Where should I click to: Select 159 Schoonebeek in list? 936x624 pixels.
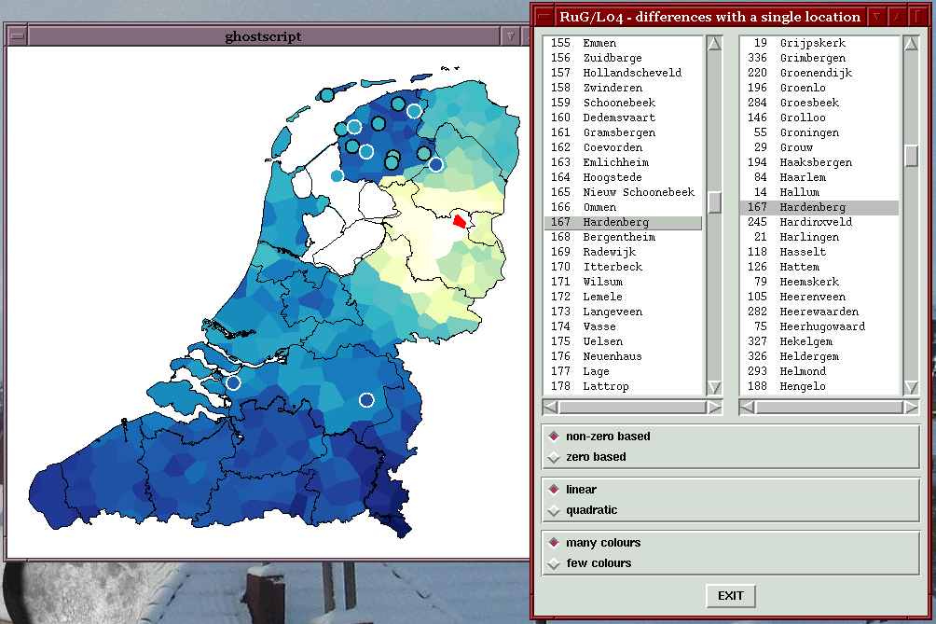623,103
